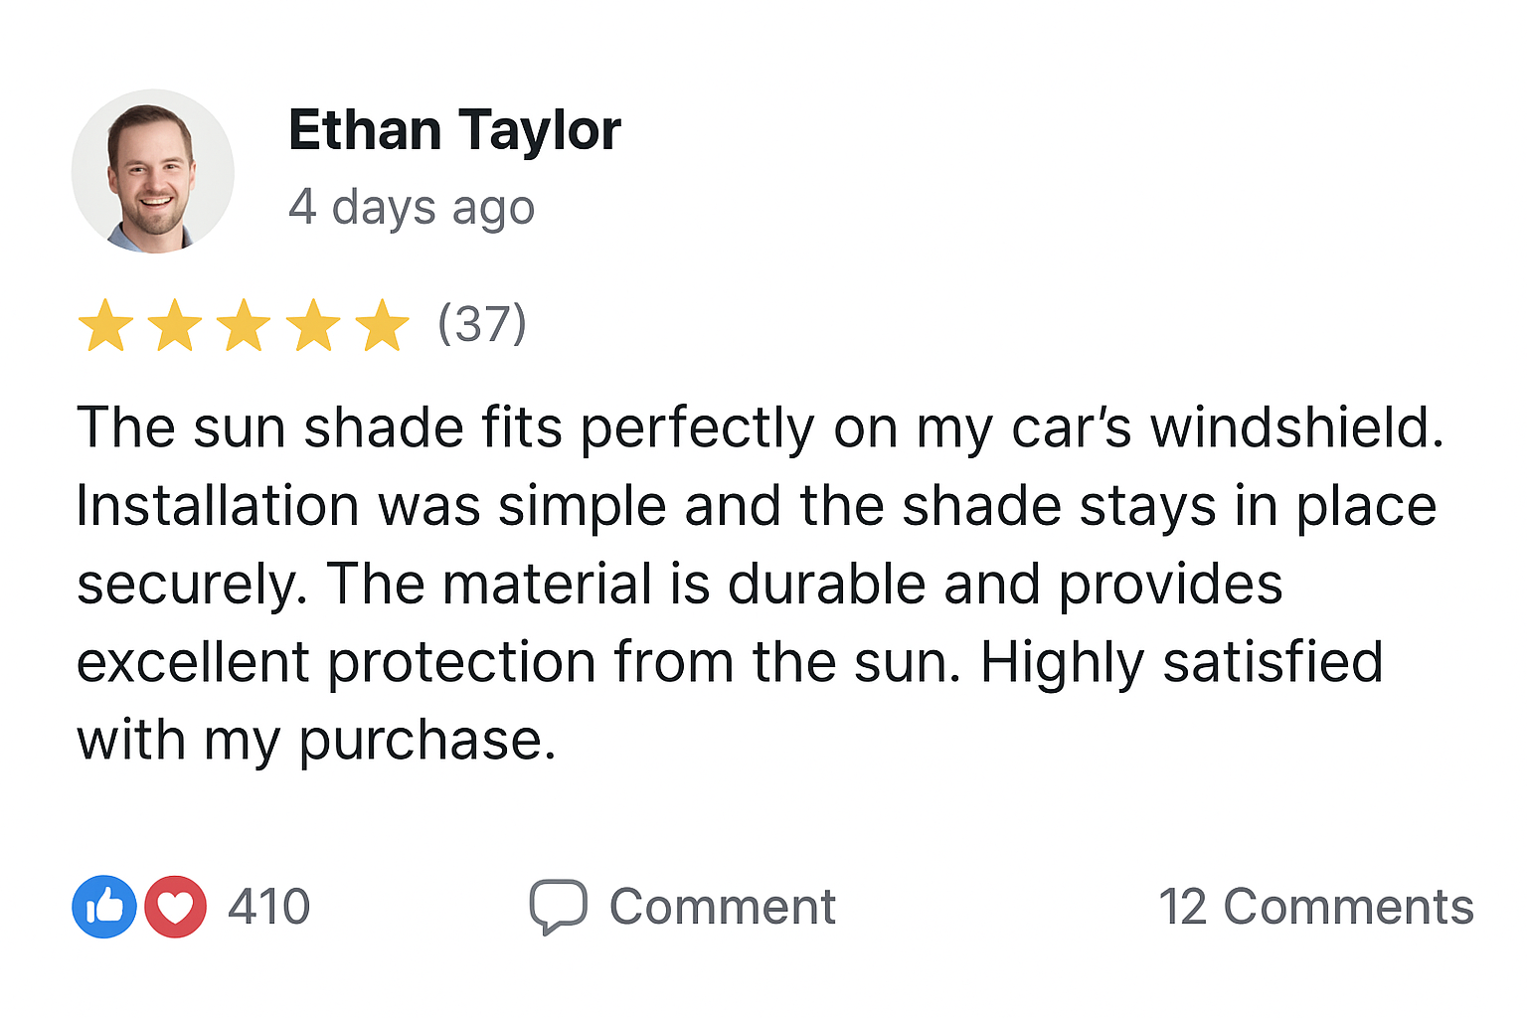Click "Highly satisfied" in the review text

(x=1181, y=662)
